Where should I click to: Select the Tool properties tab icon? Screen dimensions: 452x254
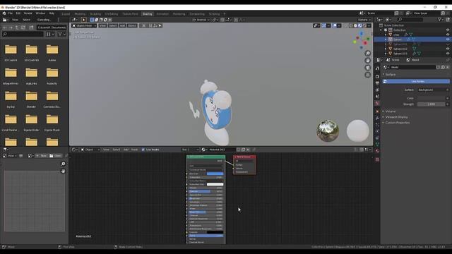pyautogui.click(x=377, y=68)
